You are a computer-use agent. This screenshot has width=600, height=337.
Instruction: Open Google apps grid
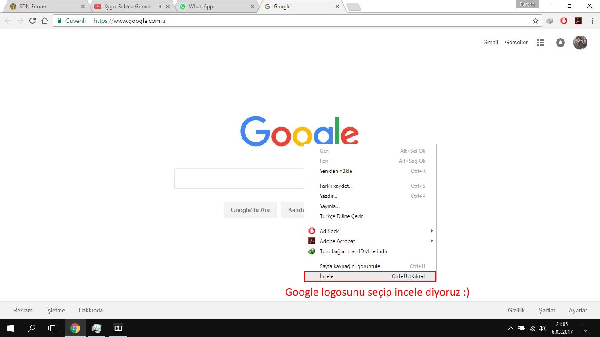pyautogui.click(x=541, y=43)
